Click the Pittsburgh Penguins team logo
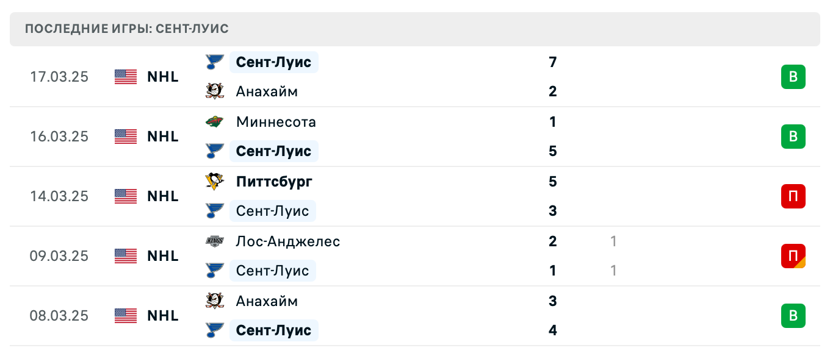 click(x=214, y=182)
